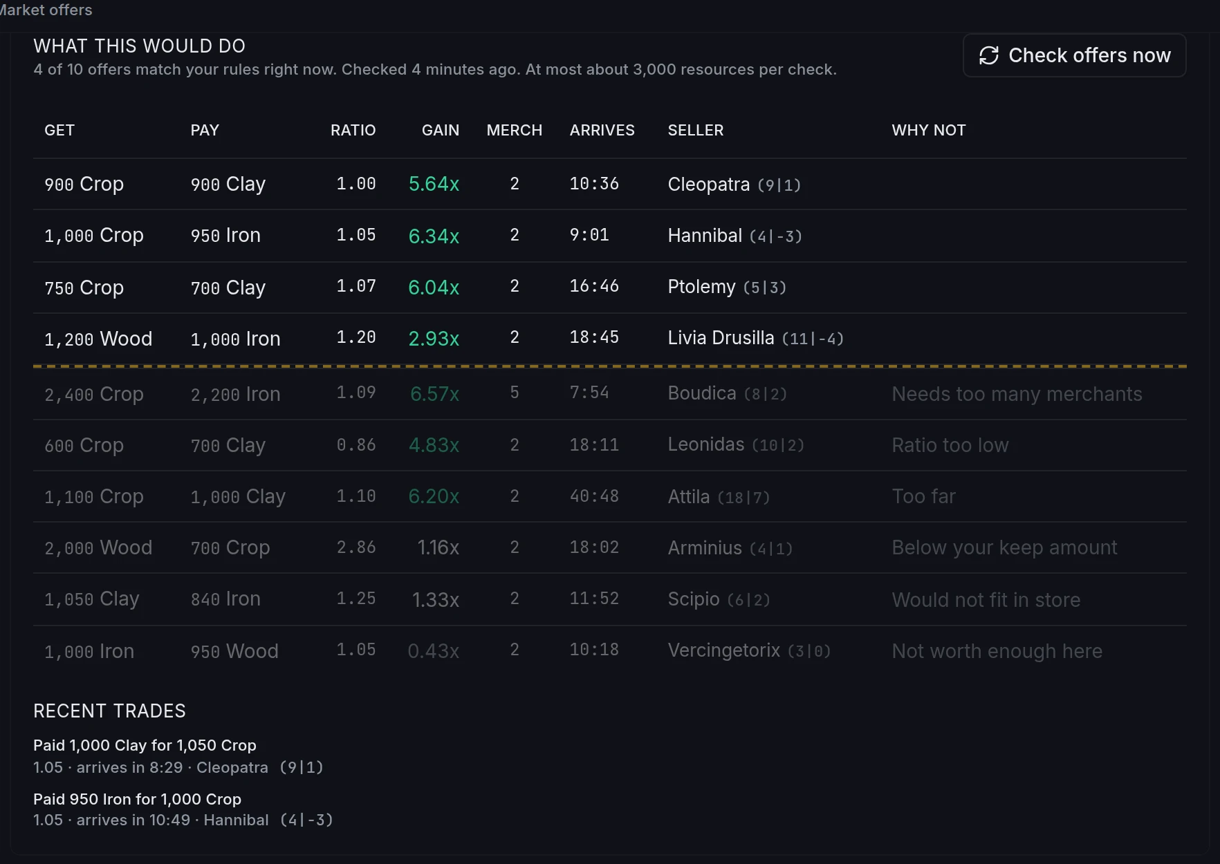Select the 1,100 Crop offer cell
The width and height of the screenshot is (1220, 864).
pos(94,496)
